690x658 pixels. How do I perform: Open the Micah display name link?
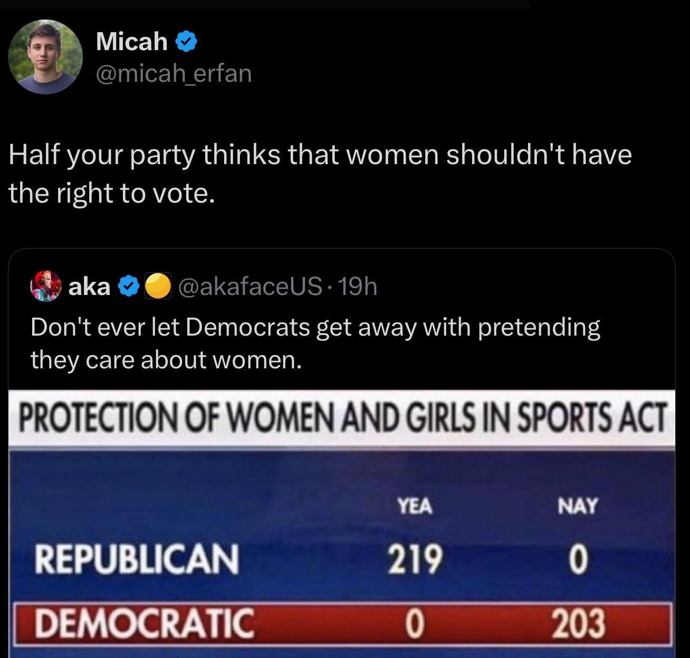(132, 41)
